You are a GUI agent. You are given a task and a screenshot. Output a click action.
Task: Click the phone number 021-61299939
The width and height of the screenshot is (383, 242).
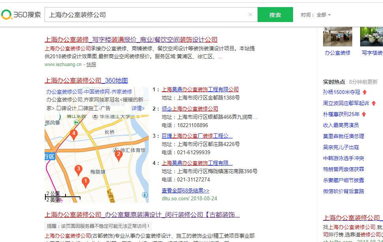click(x=193, y=152)
